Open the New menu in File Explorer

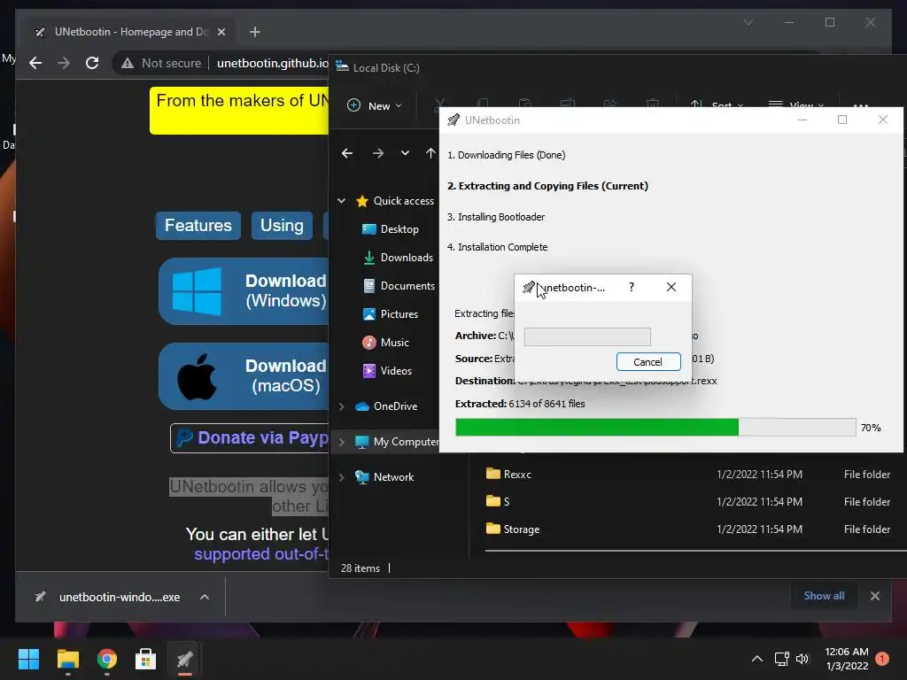(x=374, y=106)
